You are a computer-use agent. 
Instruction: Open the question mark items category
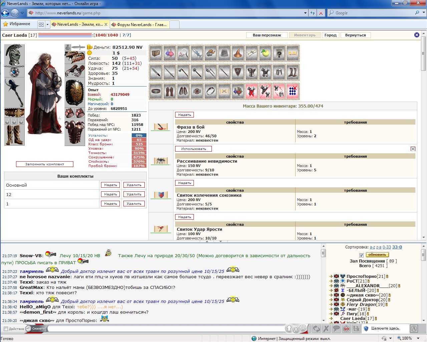click(x=279, y=53)
